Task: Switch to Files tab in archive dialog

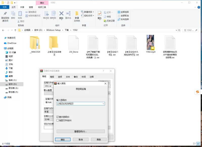Action: (68, 77)
